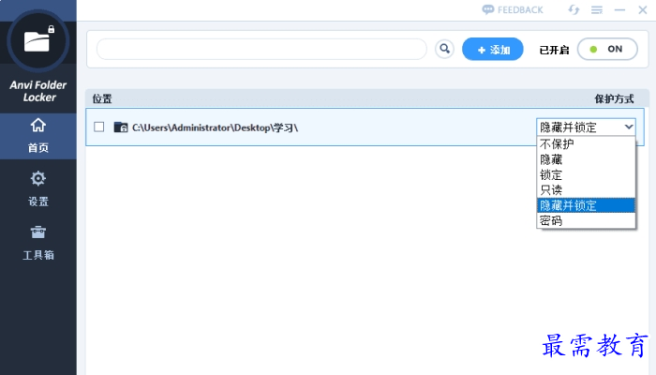Select the C:\Users\Administrator\Desktop\学习\ path
656x375 pixels.
coord(215,127)
